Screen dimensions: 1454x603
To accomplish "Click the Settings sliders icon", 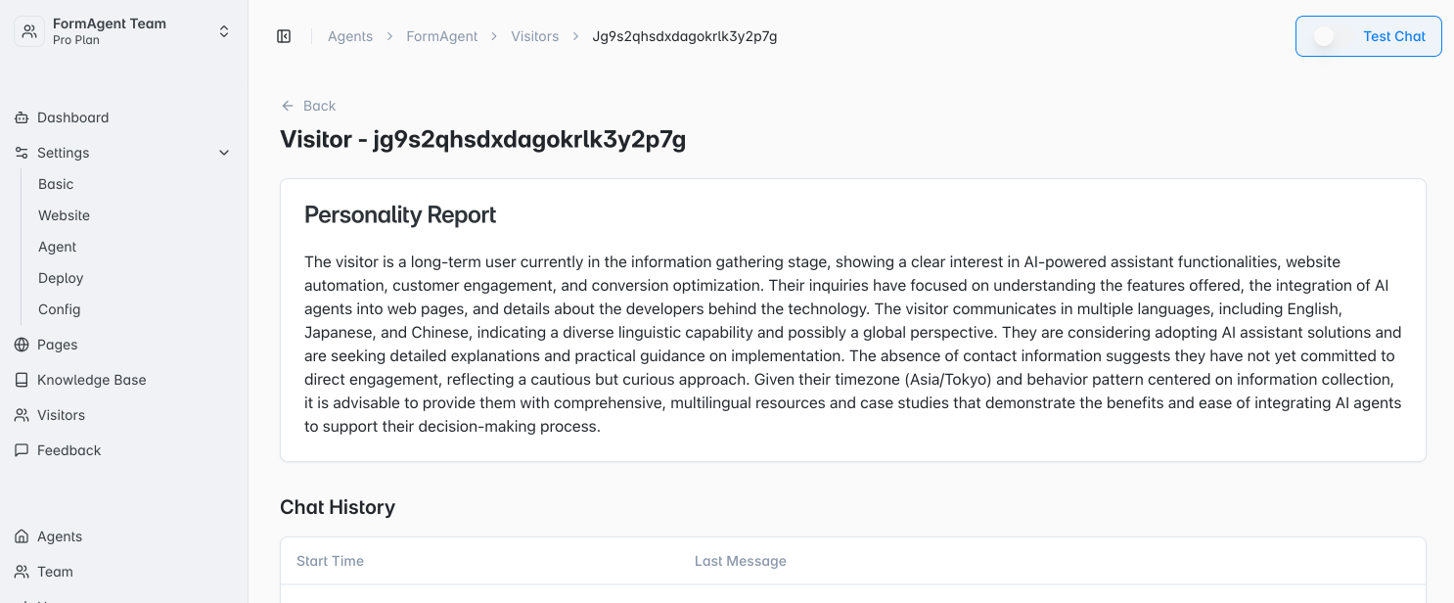I will pyautogui.click(x=22, y=153).
